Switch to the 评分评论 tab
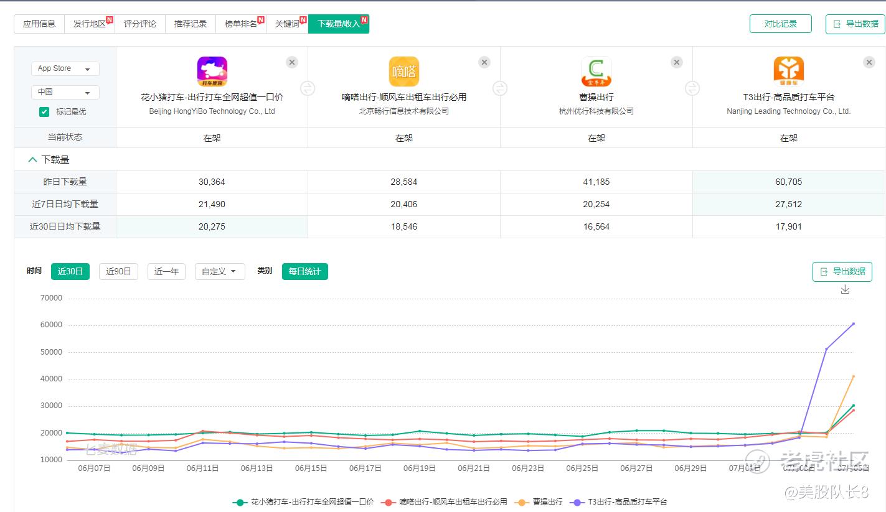 (x=140, y=24)
